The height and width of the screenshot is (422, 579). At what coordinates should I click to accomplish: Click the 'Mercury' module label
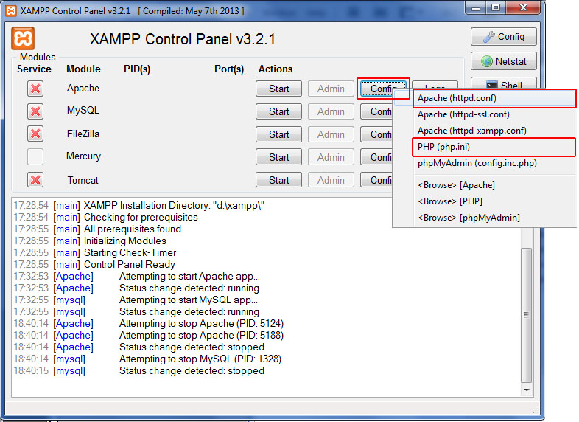click(x=83, y=156)
